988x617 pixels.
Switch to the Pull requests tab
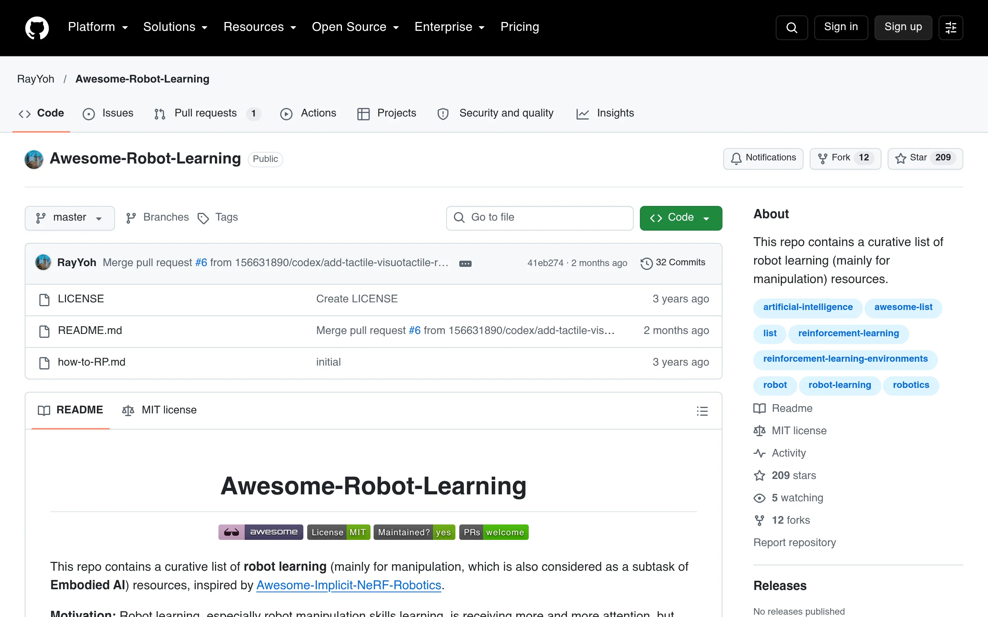point(207,113)
